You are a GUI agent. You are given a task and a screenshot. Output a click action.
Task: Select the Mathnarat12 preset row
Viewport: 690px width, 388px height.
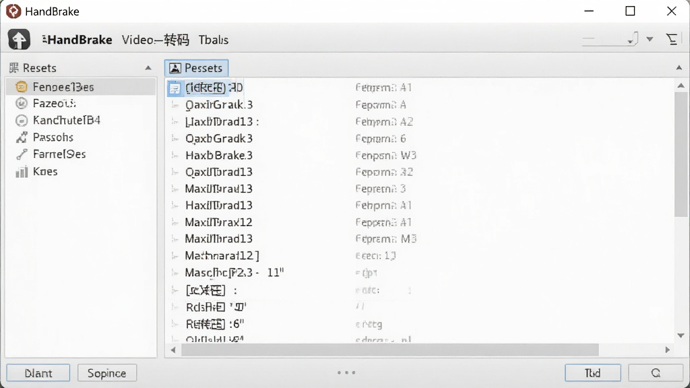click(x=420, y=255)
